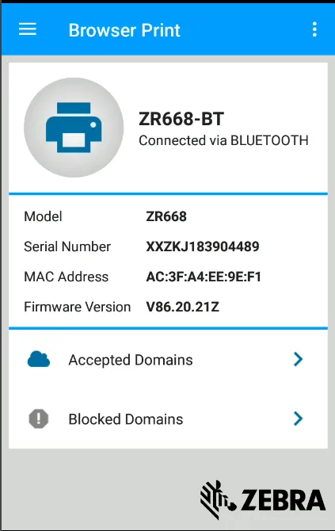
Task: Select the MAC address AC:3F:A4:EE:9E:F1
Action: 204,277
